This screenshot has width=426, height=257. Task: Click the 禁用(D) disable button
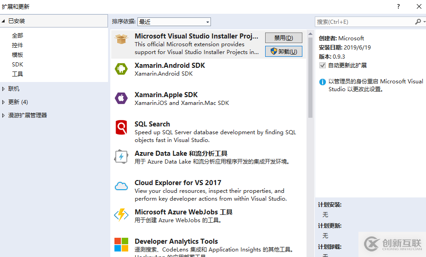pyautogui.click(x=284, y=38)
